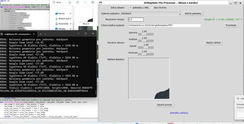Focus 'Cílová složka (output)' path field
Screen dimensions: 244x124
(165, 25)
